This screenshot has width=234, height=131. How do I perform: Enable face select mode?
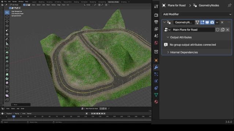pos(29,5)
